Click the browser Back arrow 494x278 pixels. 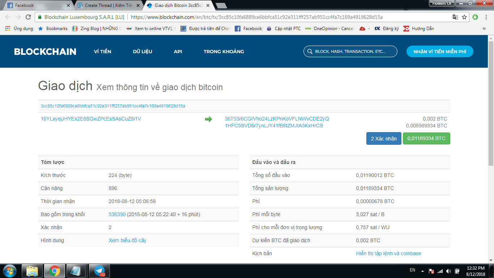pyautogui.click(x=8, y=17)
